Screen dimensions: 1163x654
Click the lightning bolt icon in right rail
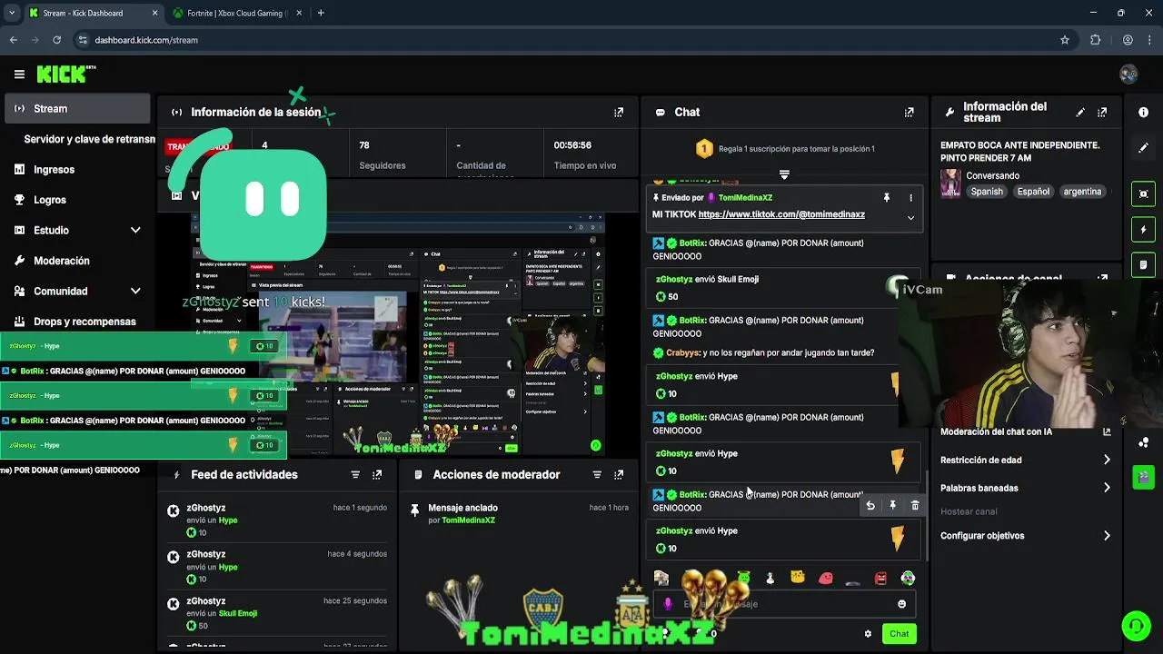(1143, 229)
